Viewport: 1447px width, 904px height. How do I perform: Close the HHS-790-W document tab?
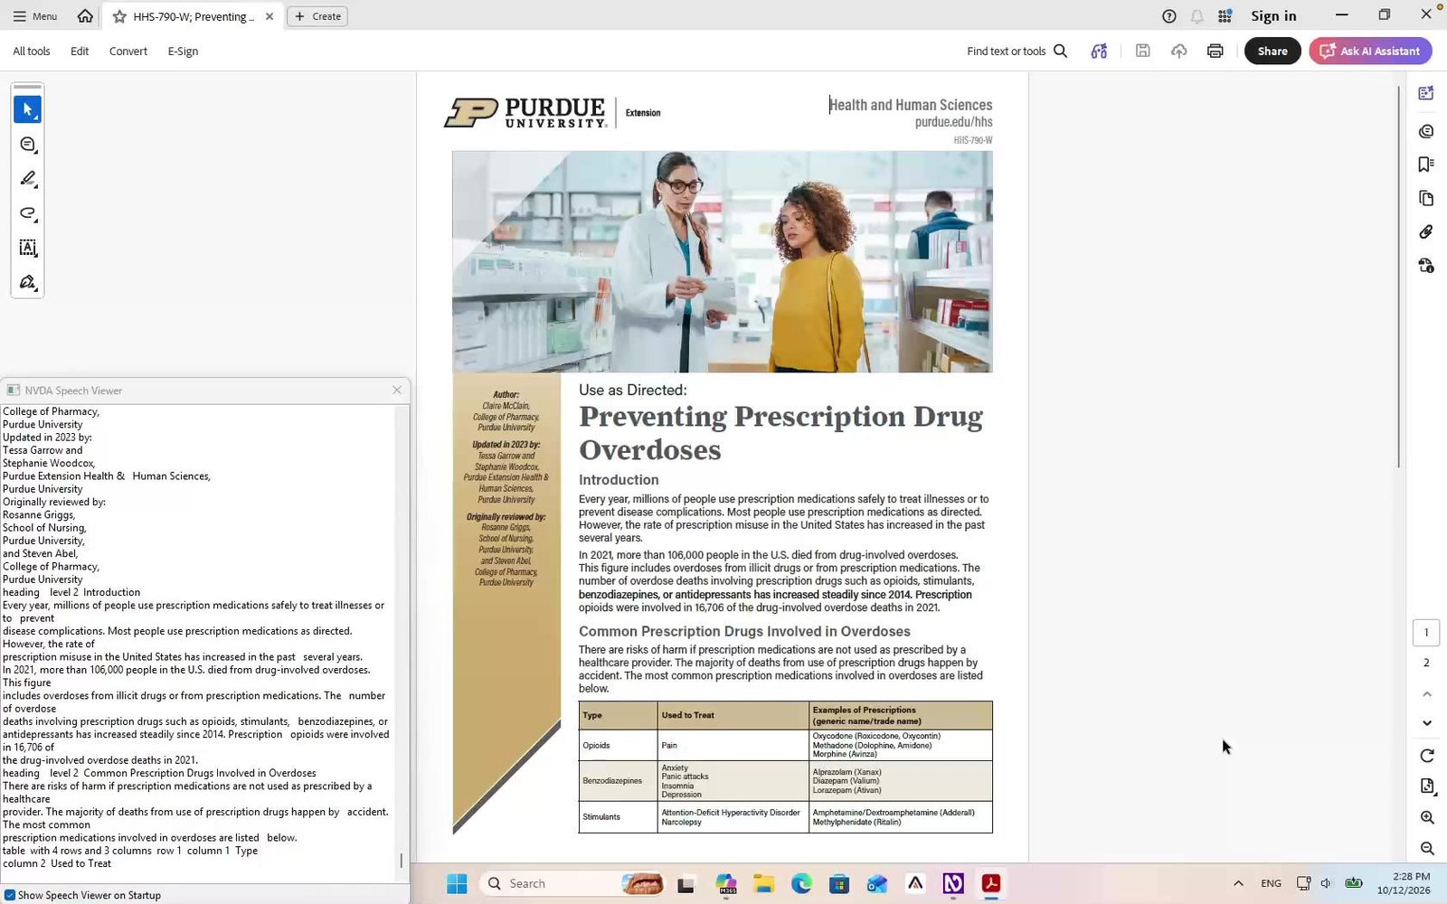click(x=270, y=16)
